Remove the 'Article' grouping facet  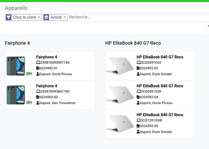(65, 17)
